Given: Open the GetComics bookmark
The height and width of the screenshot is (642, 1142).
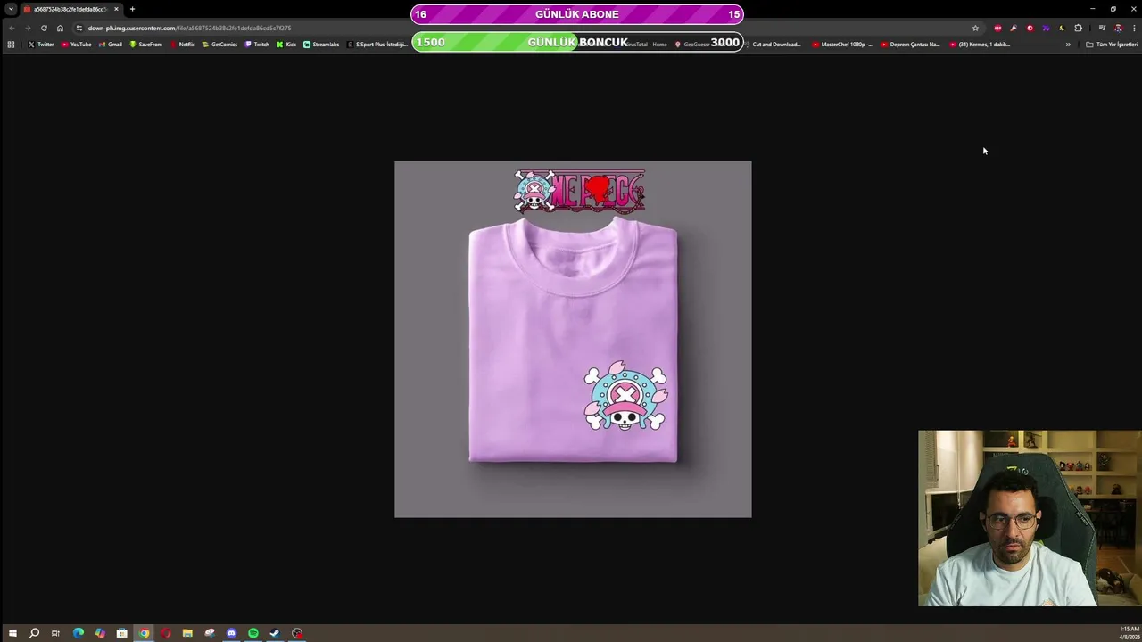Looking at the screenshot, I should (x=219, y=44).
